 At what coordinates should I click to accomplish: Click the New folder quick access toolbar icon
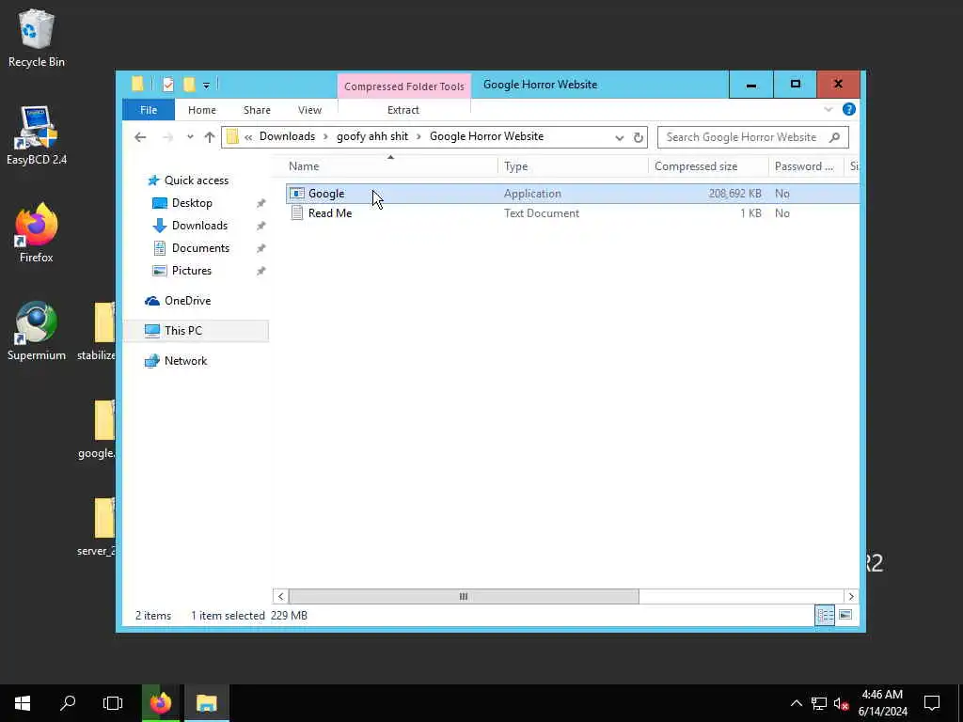point(189,85)
